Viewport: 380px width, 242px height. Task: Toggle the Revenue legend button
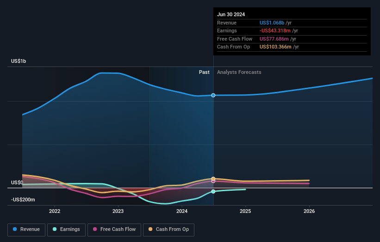(26, 230)
